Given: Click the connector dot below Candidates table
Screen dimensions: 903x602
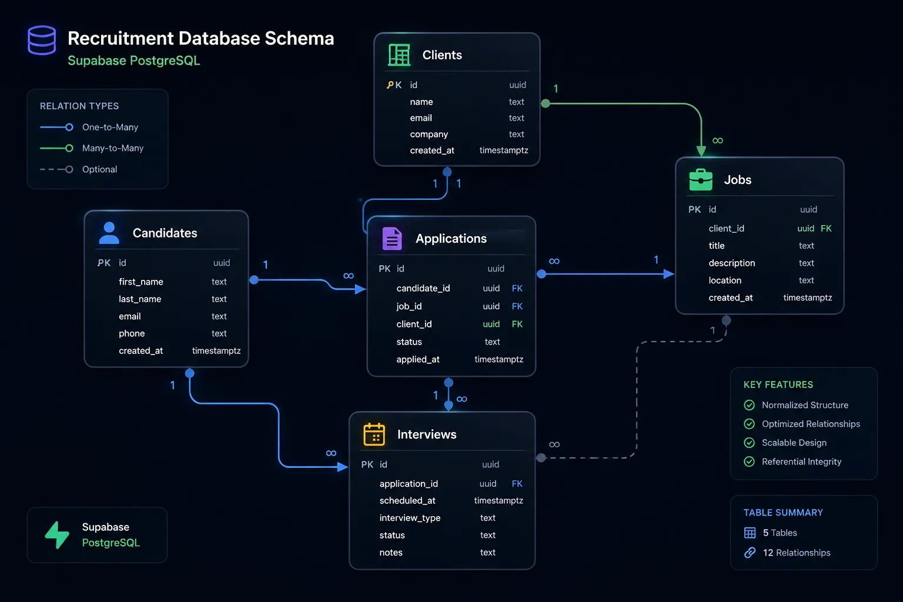Looking at the screenshot, I should [x=190, y=373].
